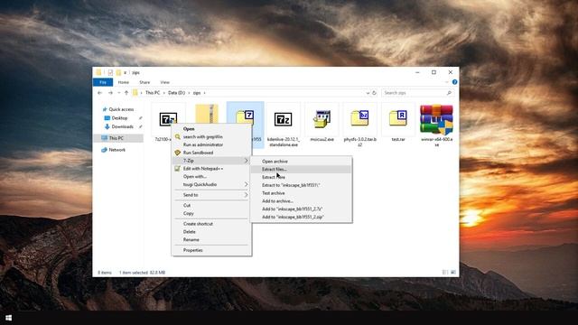Open the 7z2100 installer file icon

(x=168, y=119)
